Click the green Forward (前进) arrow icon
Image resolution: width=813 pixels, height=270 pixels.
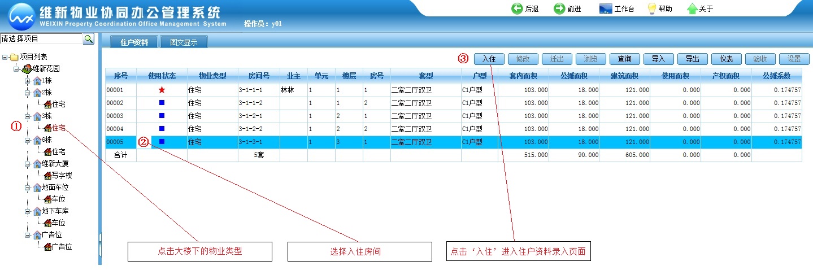[x=559, y=8]
